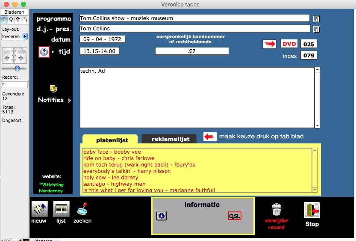Open the programma field value list button
The height and width of the screenshot is (241, 356).
pos(316,19)
